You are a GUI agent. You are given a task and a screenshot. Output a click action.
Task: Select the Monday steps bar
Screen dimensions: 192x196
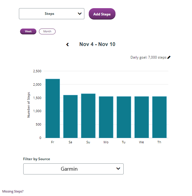point(106,117)
